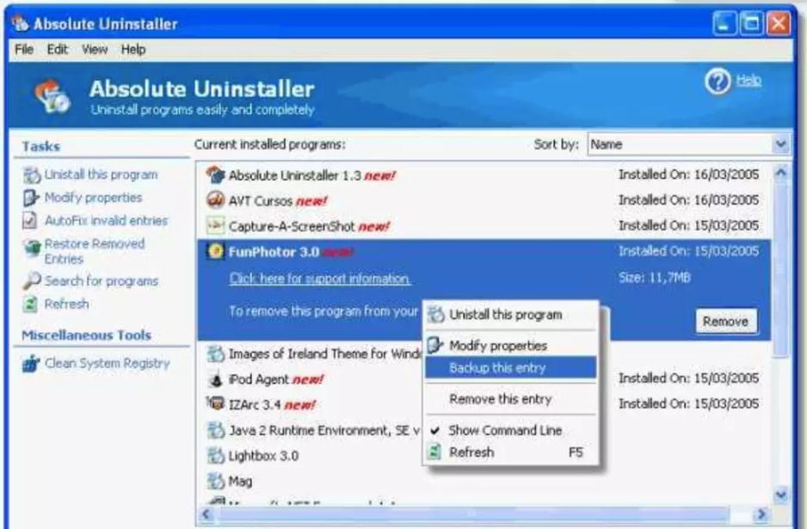Click Restore Removed Entries task link
Viewport: 807px width, 529px height.
[94, 250]
